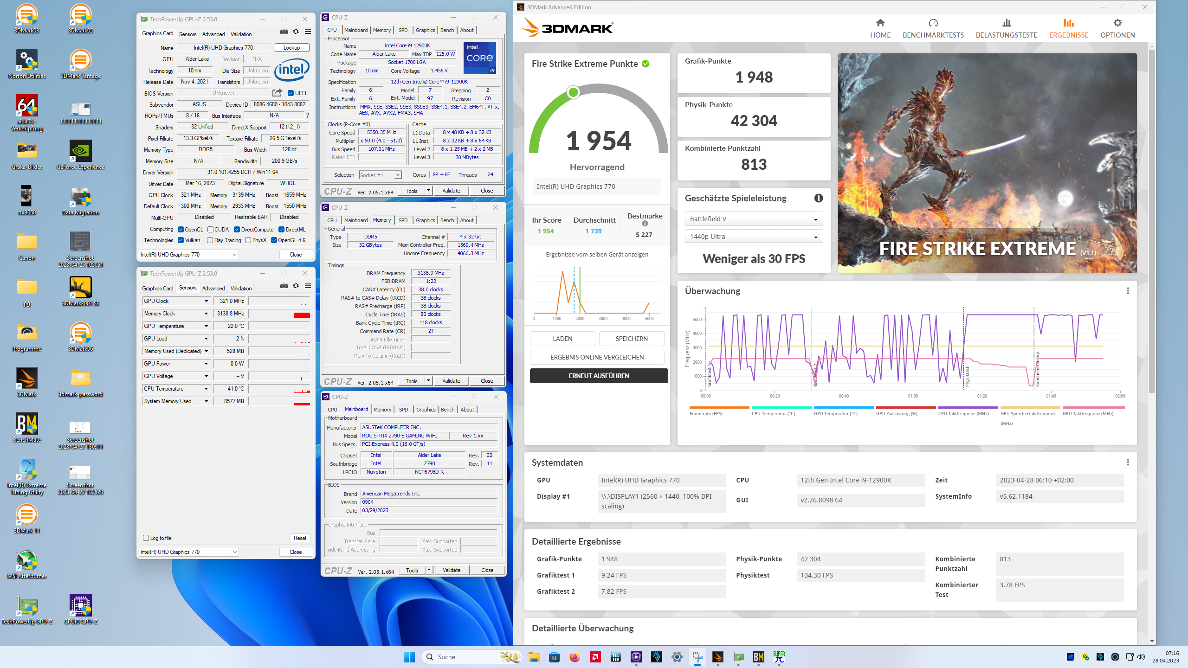Screen dimensions: 1188x668
Task: Click ERNEUT AUSFÜHREN to rerun benchmark
Action: tap(599, 376)
